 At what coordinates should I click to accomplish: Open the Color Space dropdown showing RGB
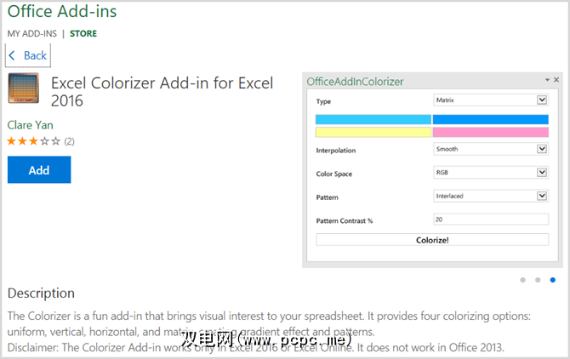491,172
